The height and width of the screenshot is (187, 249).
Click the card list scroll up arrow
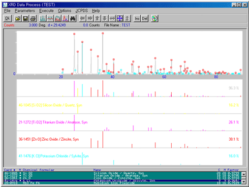tap(244, 174)
